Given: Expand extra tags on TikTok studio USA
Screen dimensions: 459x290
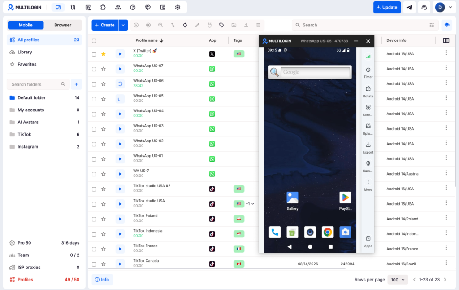Looking at the screenshot, I should pos(250,204).
